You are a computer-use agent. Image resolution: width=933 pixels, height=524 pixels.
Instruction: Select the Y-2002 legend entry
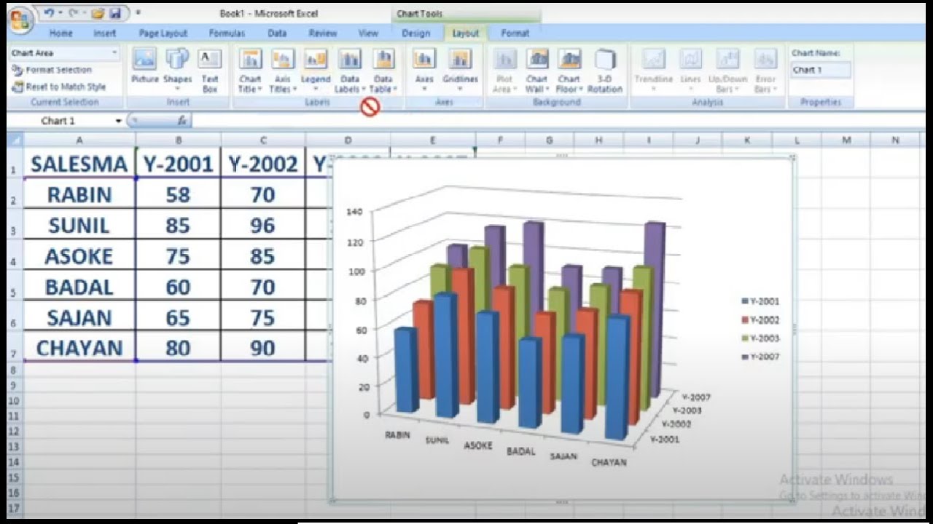(760, 320)
